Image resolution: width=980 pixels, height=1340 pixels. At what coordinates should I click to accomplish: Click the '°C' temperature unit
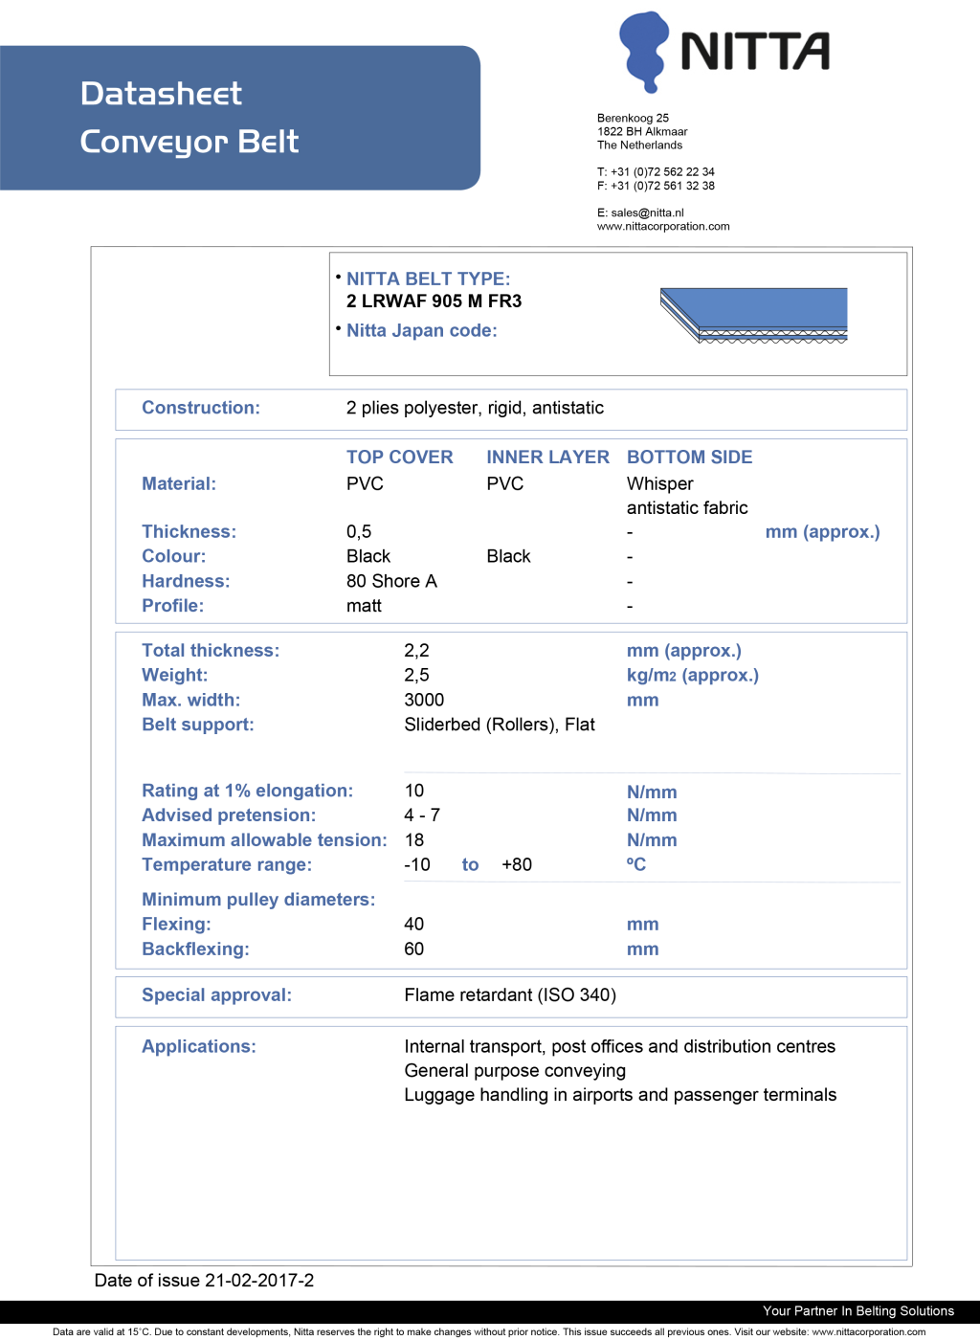point(636,865)
